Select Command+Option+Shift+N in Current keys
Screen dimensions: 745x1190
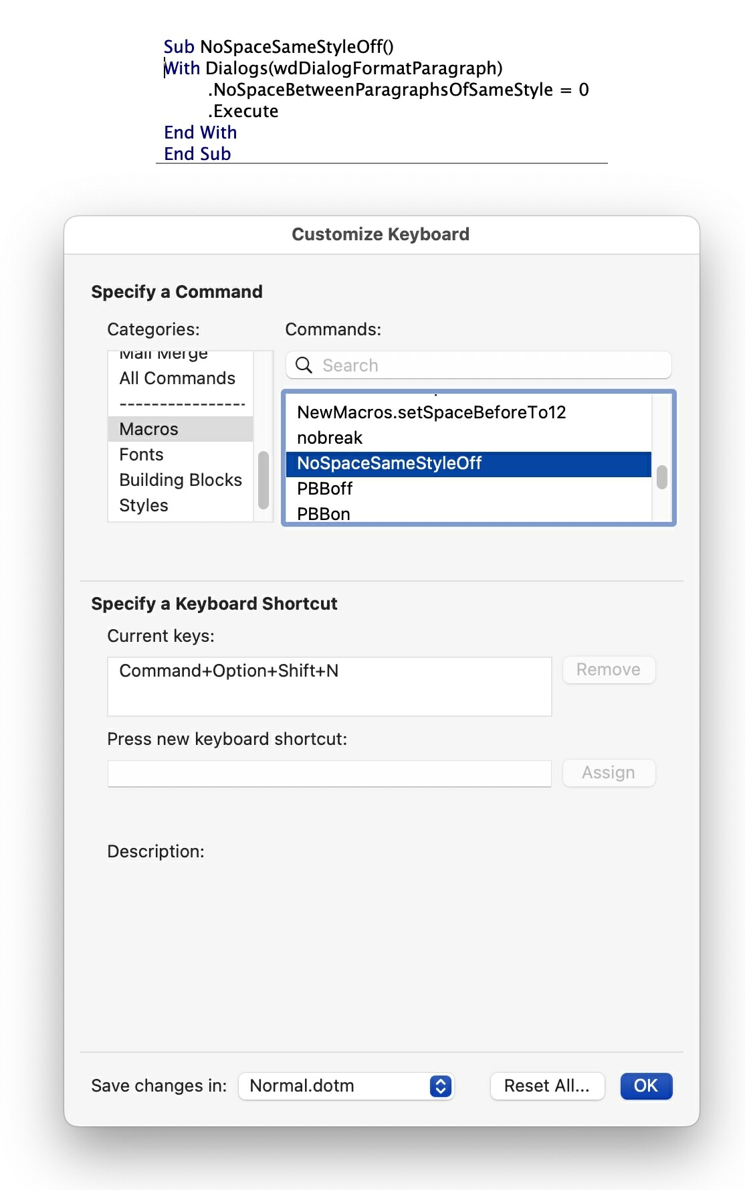229,671
